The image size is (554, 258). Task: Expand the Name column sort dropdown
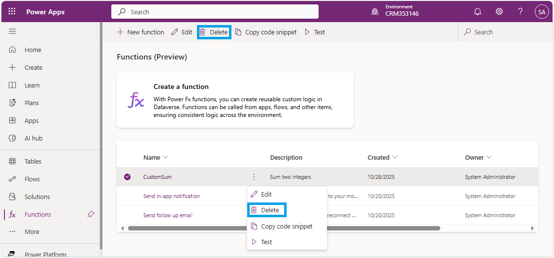(165, 157)
